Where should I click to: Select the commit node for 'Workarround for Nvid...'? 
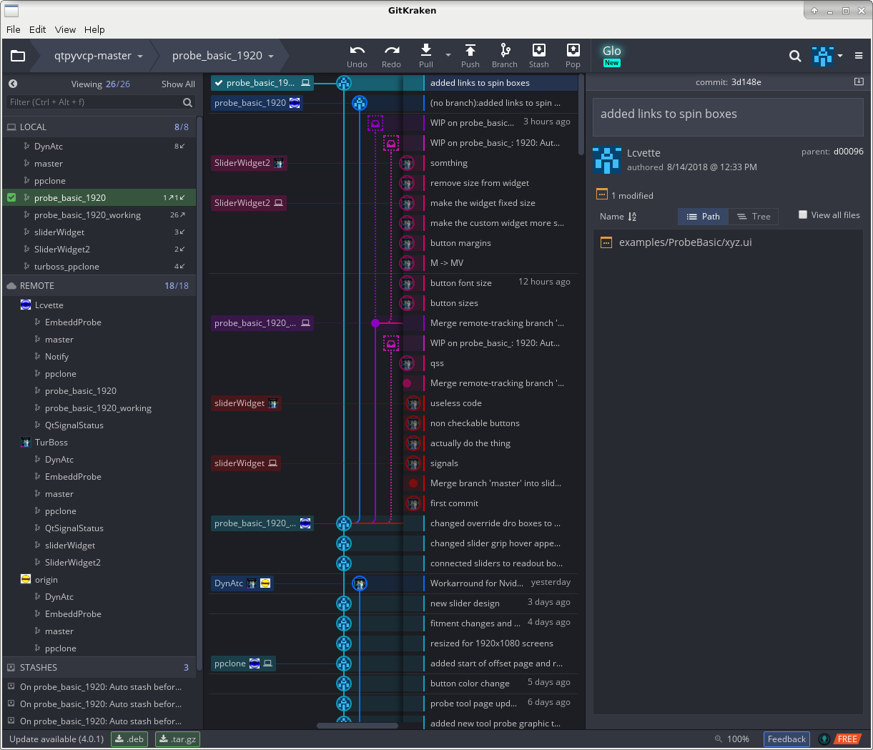360,583
